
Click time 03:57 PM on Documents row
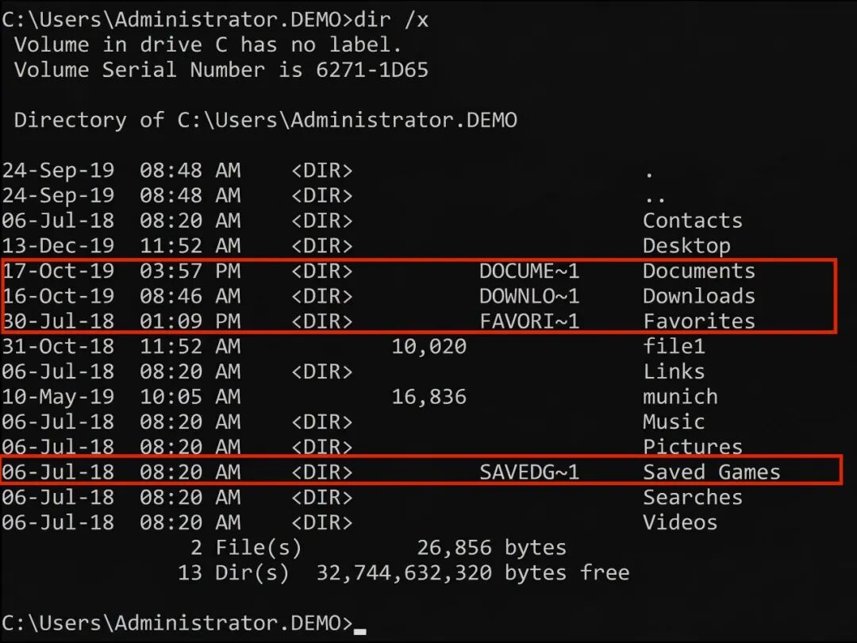coord(190,271)
